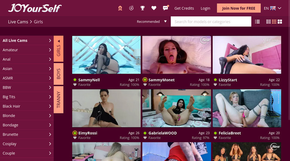Screen dimensions: 290x161
Task: Click the search models or categories field
Action: coord(211,22)
